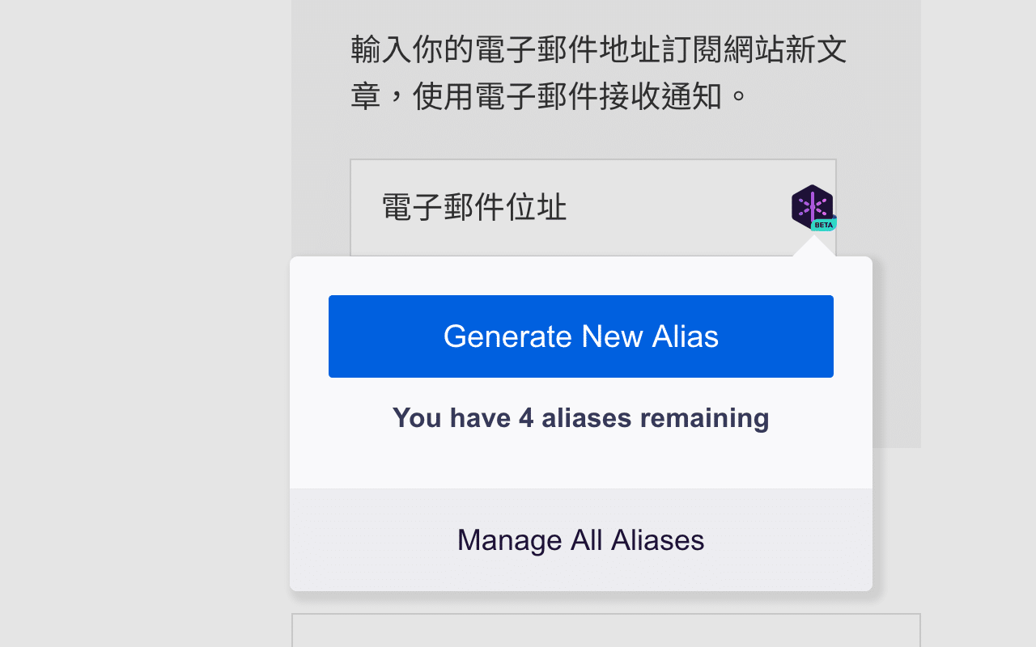Click the partially visible field below the popup
Screen dimensions: 1036x647
pyautogui.click(x=605, y=631)
